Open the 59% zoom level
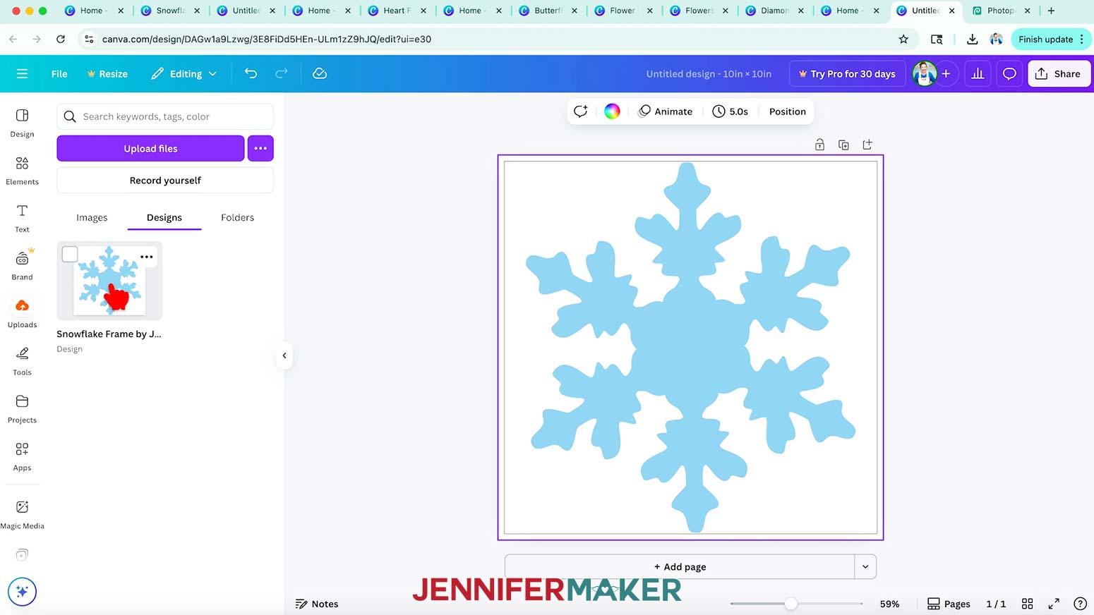1094x615 pixels. coord(889,604)
